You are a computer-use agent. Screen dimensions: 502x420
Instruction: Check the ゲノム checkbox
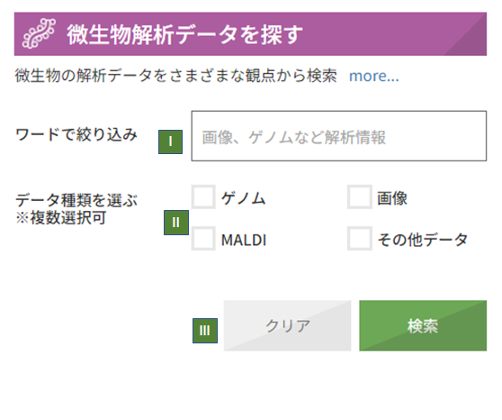click(203, 196)
